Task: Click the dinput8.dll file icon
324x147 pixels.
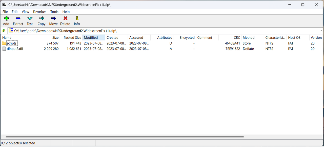Action: coord(4,49)
